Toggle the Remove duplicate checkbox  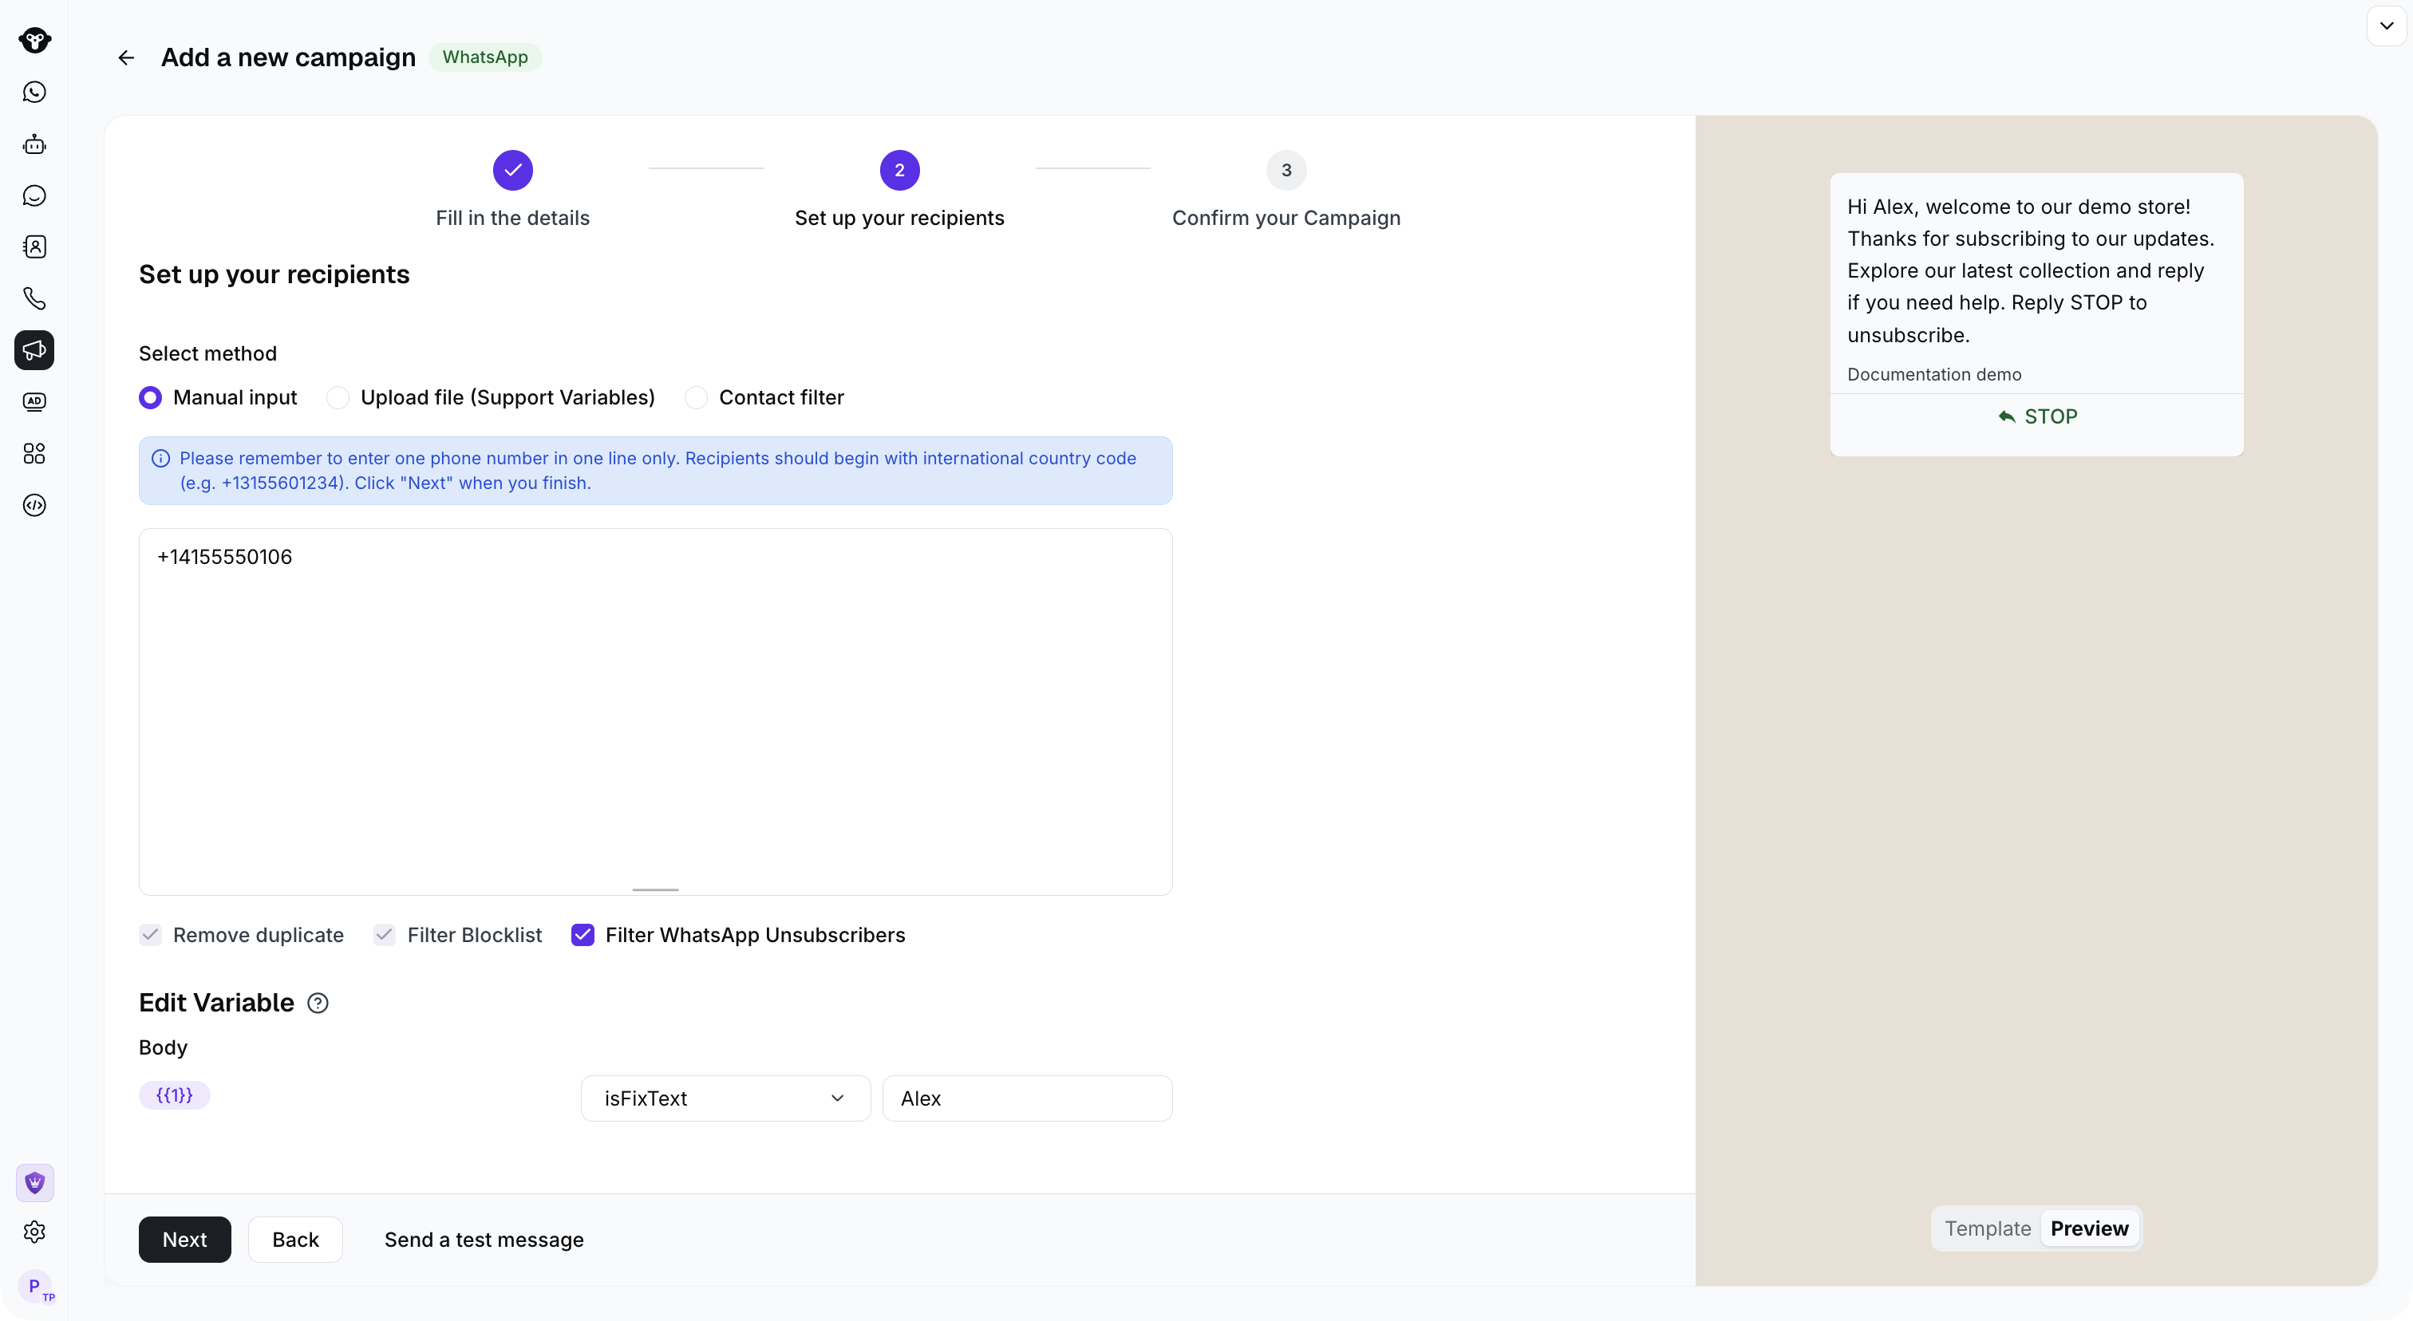[x=150, y=935]
